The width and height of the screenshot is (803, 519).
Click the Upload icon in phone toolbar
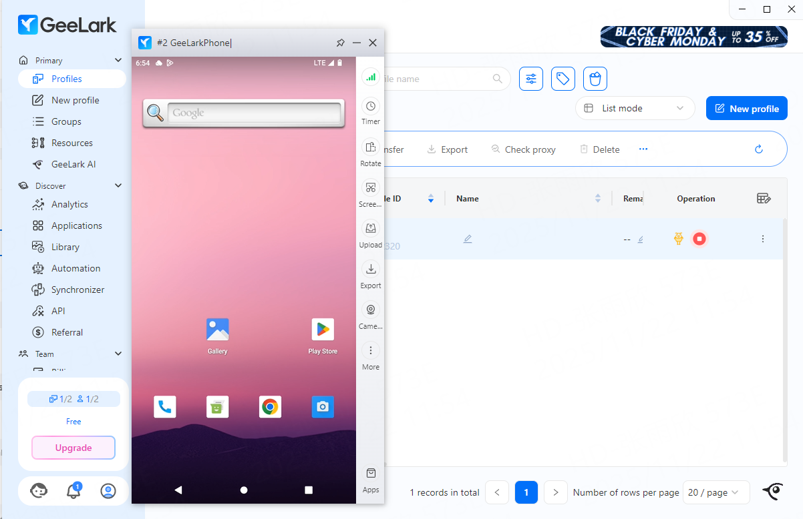[x=370, y=229]
